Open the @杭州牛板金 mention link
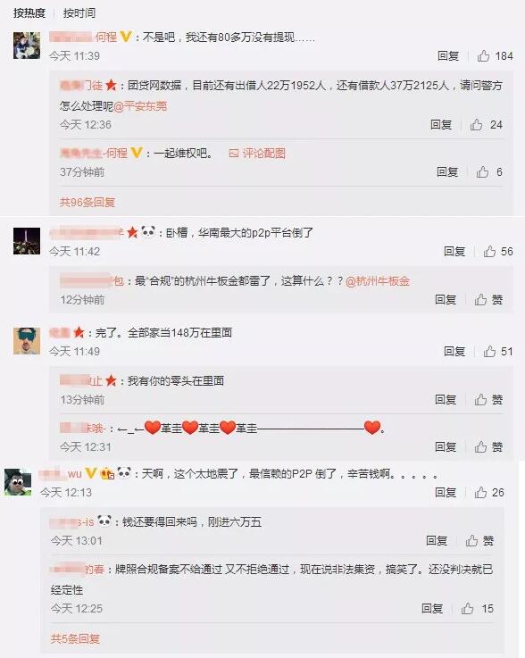The width and height of the screenshot is (525, 658). pos(378,280)
